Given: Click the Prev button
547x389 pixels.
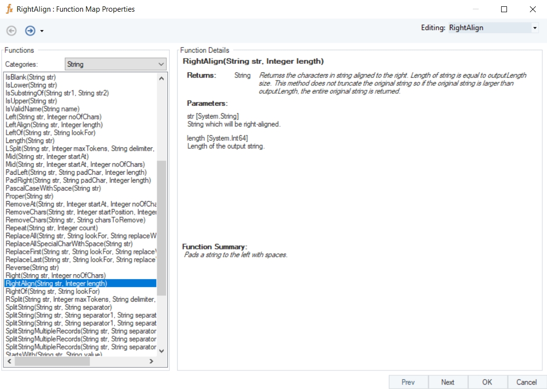Looking at the screenshot, I should click(408, 382).
